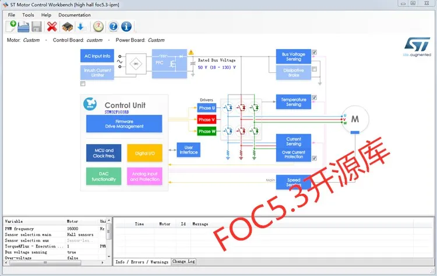Open Inrush Current Limiter block
Image resolution: width=437 pixels, height=276 pixels.
[97, 72]
